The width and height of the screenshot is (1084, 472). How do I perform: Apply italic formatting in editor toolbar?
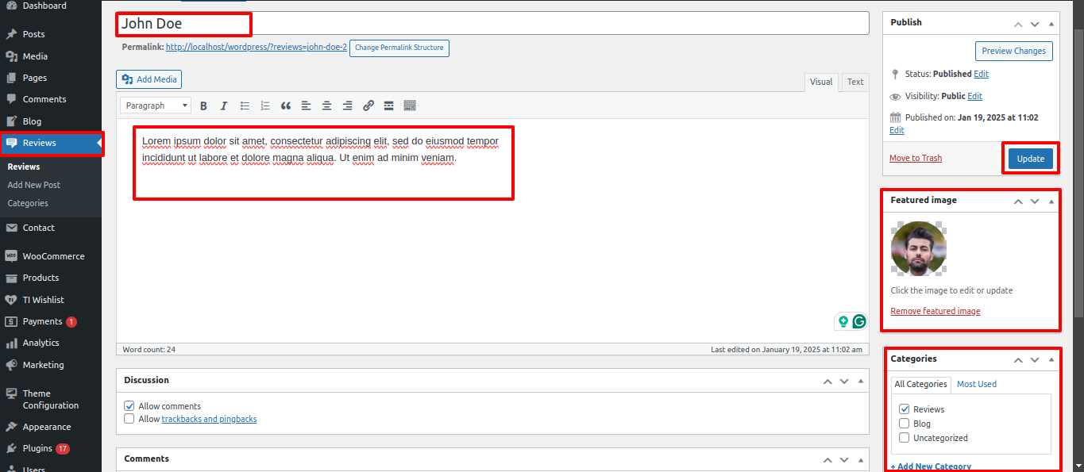click(x=224, y=106)
